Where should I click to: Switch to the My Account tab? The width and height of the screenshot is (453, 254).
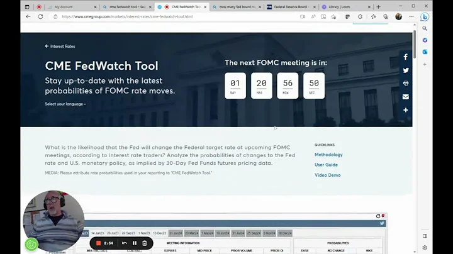point(72,7)
